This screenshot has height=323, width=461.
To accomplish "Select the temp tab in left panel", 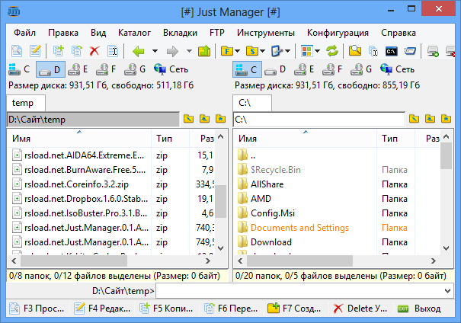I will (x=26, y=103).
